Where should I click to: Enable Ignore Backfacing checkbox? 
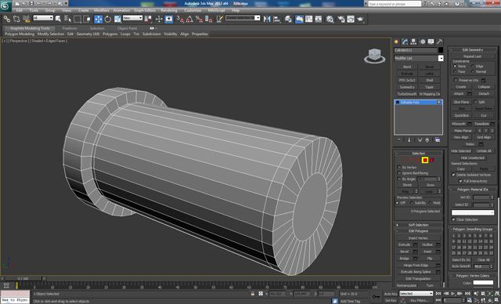point(398,173)
